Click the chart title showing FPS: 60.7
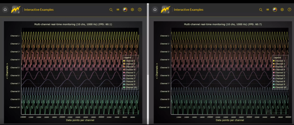Viewport: 294px width, 125px height. click(223, 24)
